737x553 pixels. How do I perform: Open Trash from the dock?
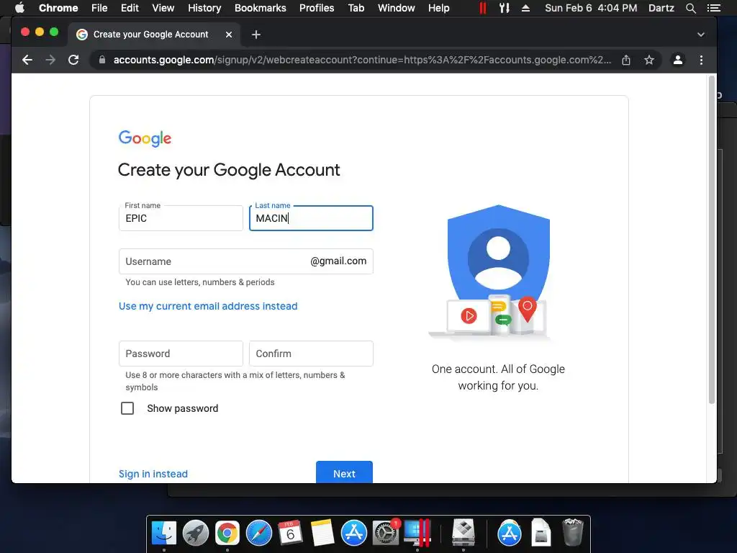pyautogui.click(x=572, y=532)
